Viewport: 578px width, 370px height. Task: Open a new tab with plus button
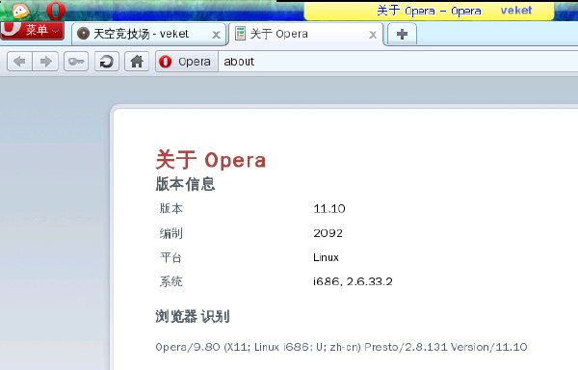pyautogui.click(x=402, y=35)
